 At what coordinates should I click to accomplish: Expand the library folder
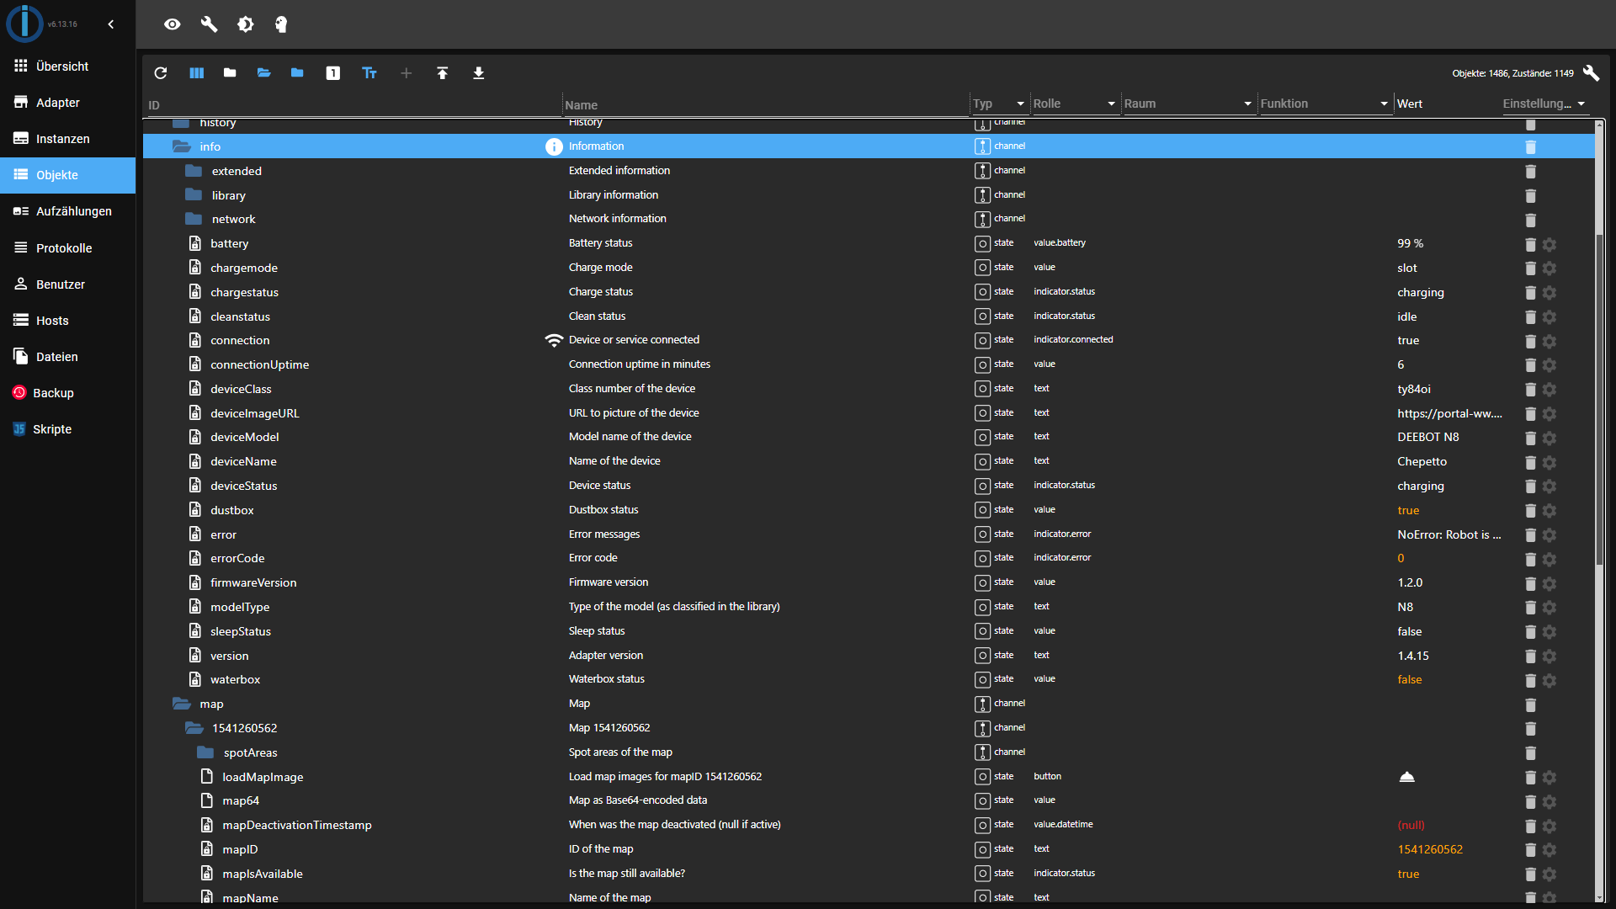pyautogui.click(x=194, y=195)
